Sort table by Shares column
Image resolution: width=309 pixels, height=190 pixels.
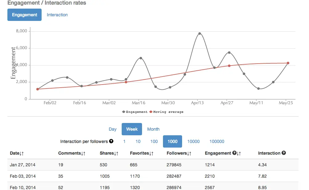coord(109,153)
